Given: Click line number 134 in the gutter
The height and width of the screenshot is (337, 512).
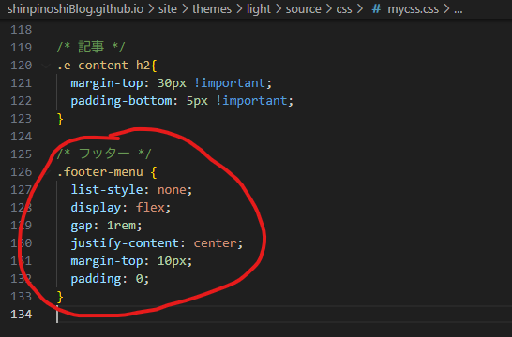Looking at the screenshot, I should [x=22, y=315].
